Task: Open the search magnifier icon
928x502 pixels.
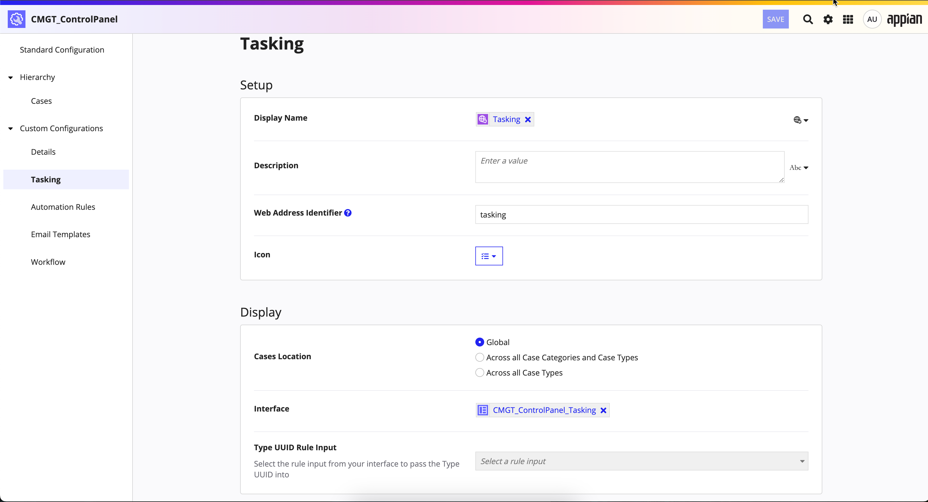Action: pyautogui.click(x=808, y=19)
